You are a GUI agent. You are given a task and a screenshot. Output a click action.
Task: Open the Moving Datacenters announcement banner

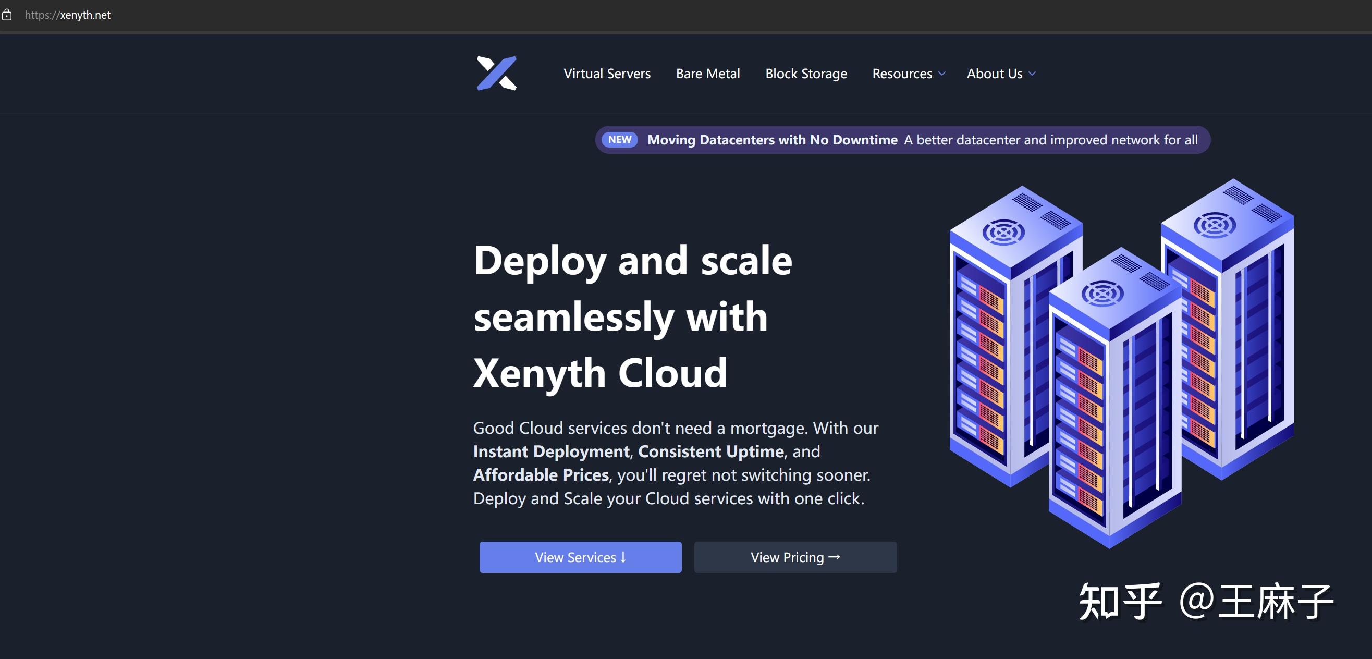(903, 140)
